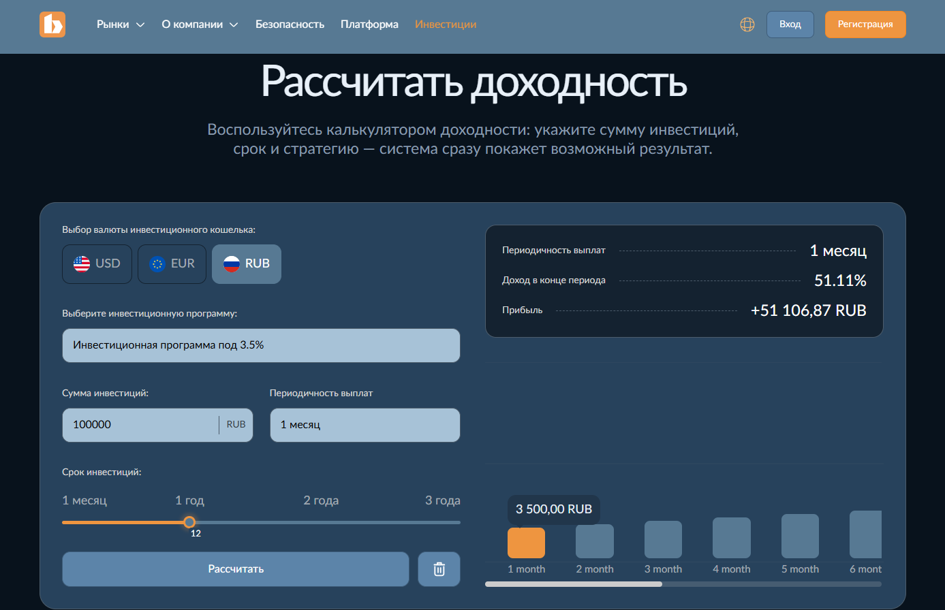Click the investment term slider handle
The width and height of the screenshot is (945, 610).
coord(189,522)
